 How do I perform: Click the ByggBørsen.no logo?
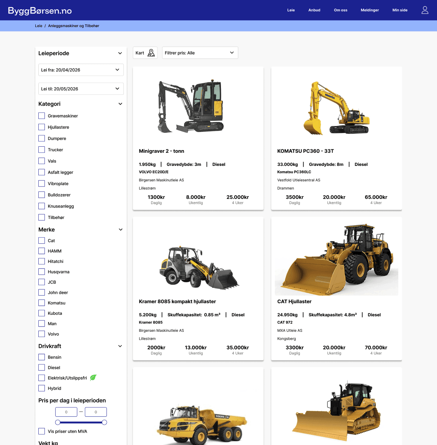pyautogui.click(x=40, y=11)
